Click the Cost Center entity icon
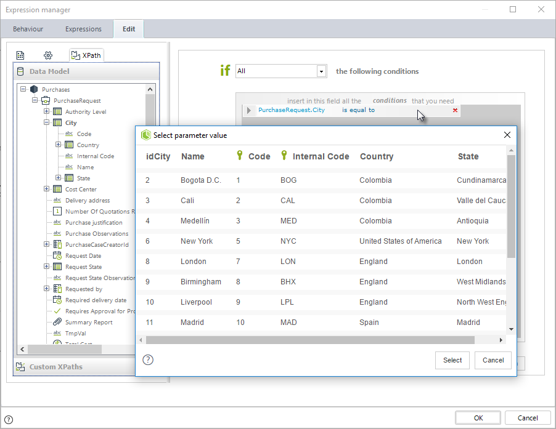Screen dimensions: 556x429 tap(57, 189)
